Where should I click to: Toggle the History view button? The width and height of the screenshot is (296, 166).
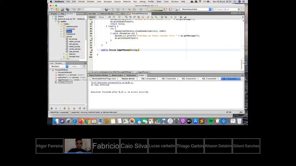(x=101, y=17)
